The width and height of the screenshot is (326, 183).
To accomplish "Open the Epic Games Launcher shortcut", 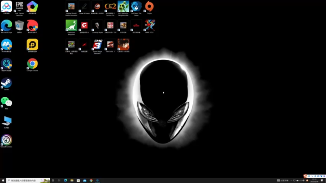I will 19,8.
